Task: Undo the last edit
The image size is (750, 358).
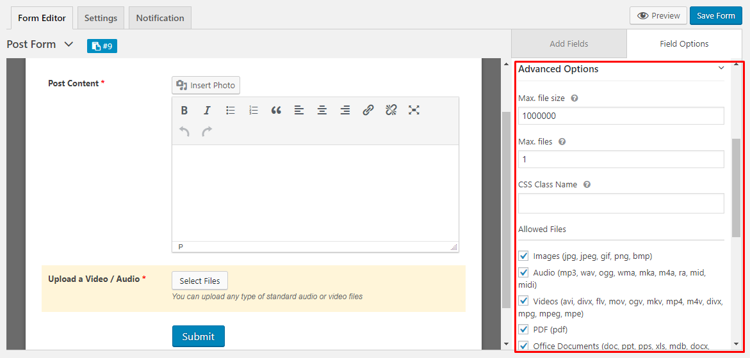Action: click(184, 132)
